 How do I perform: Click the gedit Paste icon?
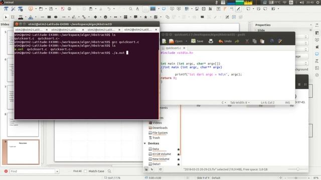[x=262, y=41]
